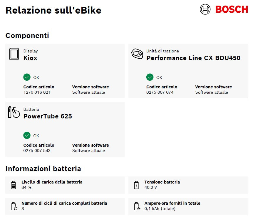Click the green OK checkmark for Kiox
The width and height of the screenshot is (253, 218).
(27, 77)
